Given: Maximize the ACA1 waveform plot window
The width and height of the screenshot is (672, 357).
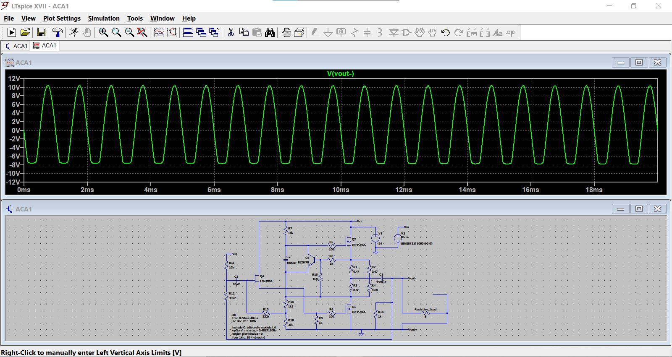Looking at the screenshot, I should point(639,63).
